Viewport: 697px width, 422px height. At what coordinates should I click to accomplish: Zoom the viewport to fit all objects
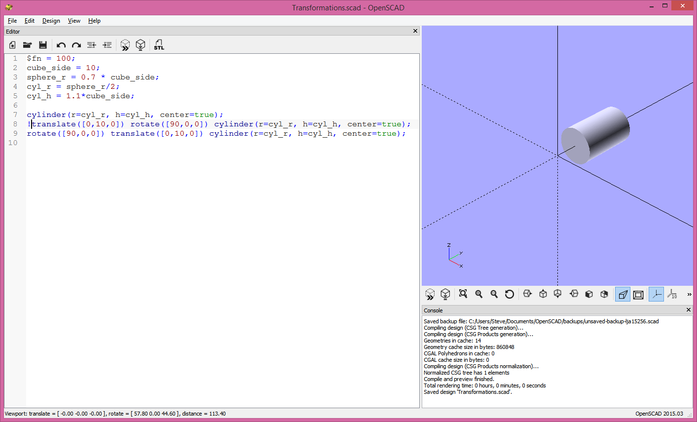pyautogui.click(x=463, y=294)
